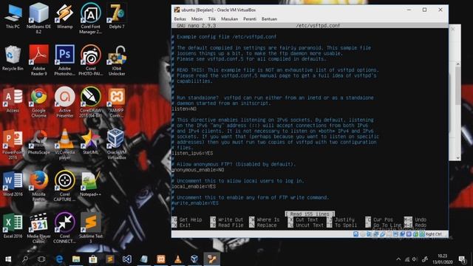Click scroll-down arrow of background window scrollbar

[x=458, y=157]
